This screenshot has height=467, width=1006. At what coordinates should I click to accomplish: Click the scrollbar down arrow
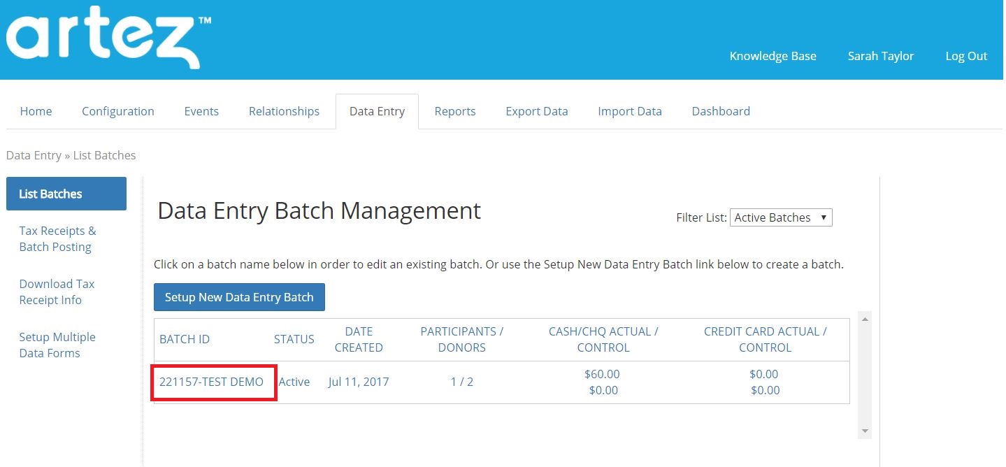point(865,431)
